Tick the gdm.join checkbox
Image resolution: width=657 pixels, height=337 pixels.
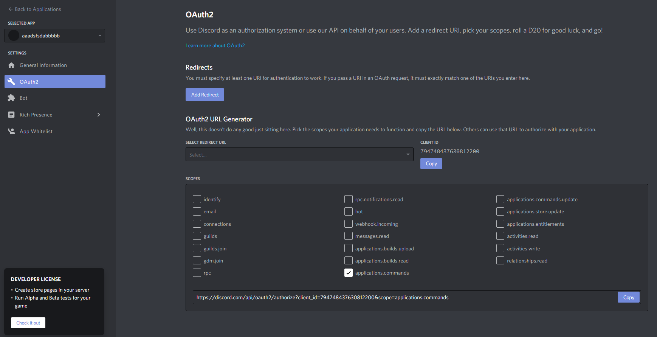197,261
